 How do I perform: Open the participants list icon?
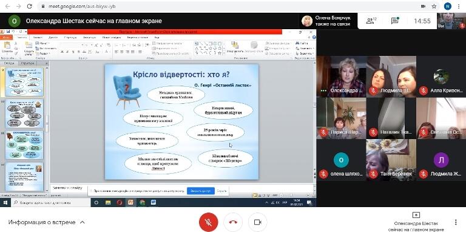(371, 21)
